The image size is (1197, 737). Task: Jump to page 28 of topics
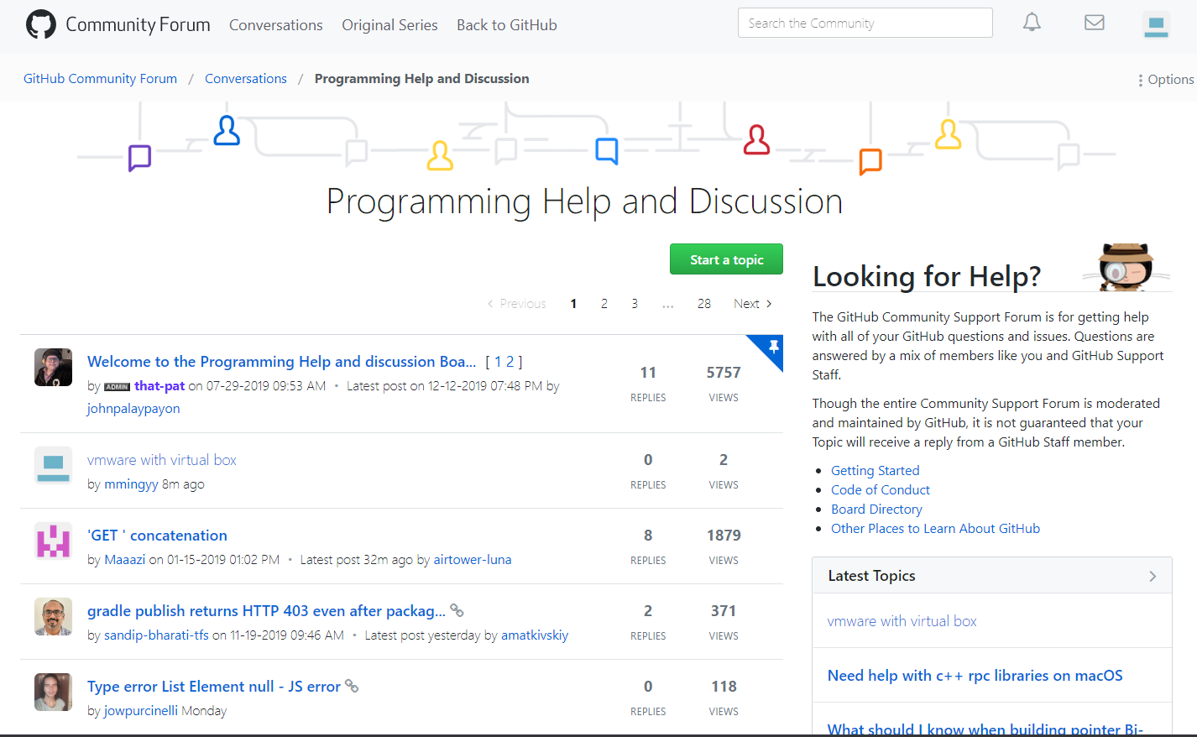coord(704,304)
